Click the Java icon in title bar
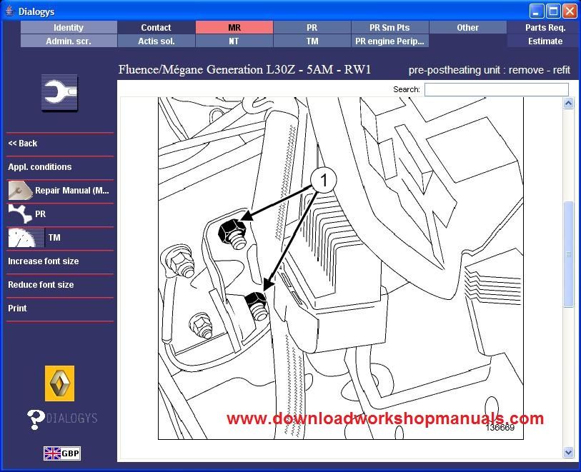Image resolution: width=581 pixels, height=472 pixels. point(9,11)
